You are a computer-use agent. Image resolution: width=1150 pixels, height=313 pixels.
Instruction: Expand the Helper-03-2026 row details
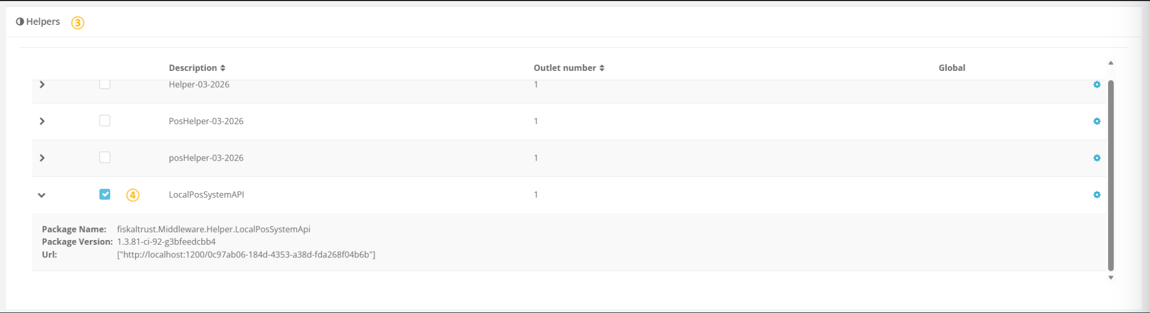click(x=42, y=85)
